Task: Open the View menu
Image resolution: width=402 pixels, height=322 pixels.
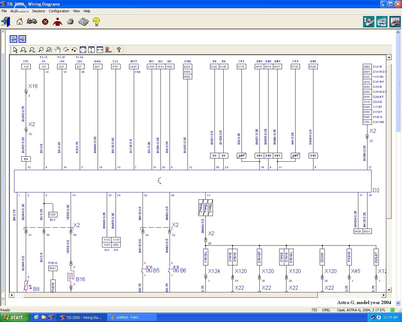Action: (x=76, y=11)
